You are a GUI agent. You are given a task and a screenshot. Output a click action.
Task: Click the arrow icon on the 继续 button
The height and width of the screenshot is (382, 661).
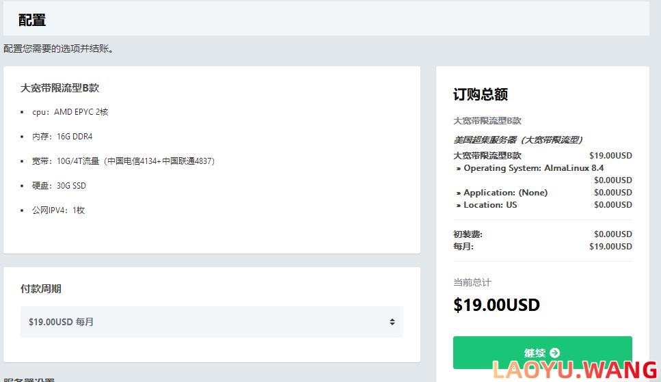[555, 353]
